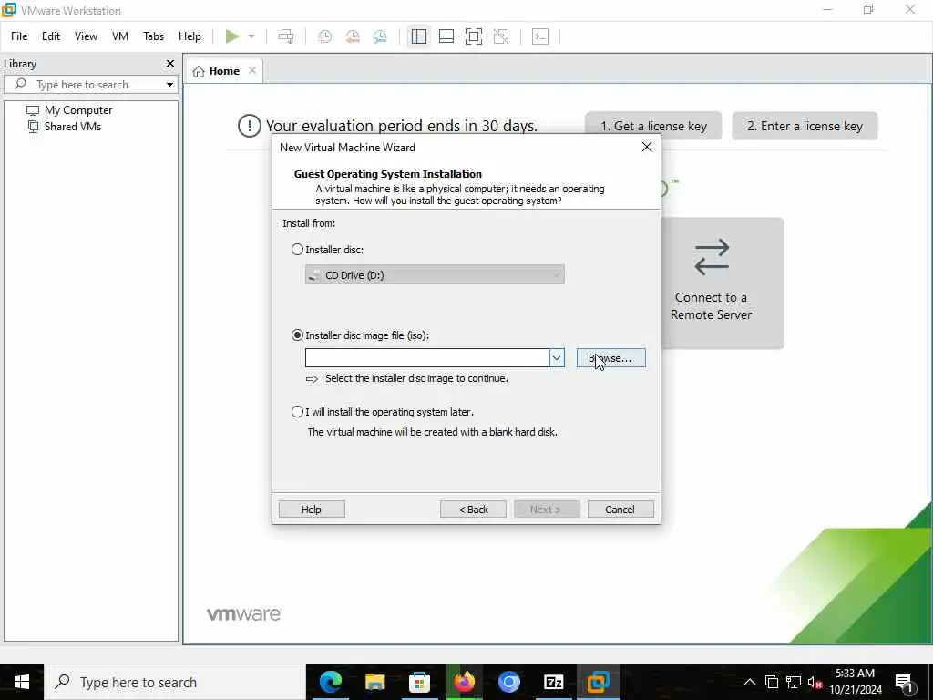The image size is (933, 700).
Task: Close the New Virtual Machine Wizard dialog
Action: click(647, 147)
